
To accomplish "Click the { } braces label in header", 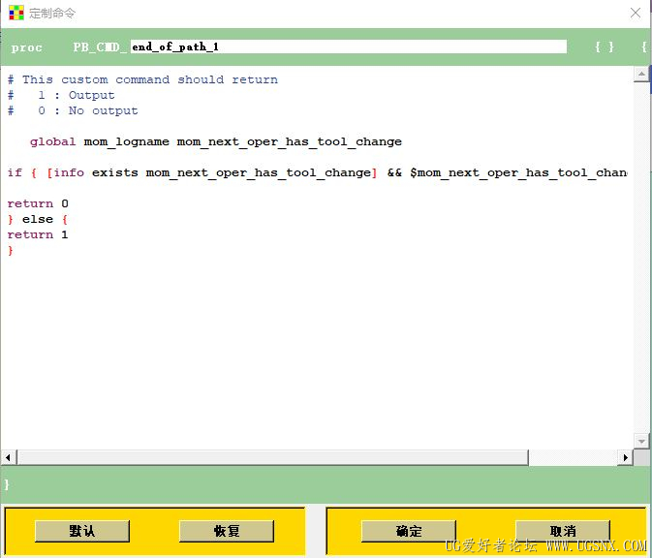I will pyautogui.click(x=604, y=47).
